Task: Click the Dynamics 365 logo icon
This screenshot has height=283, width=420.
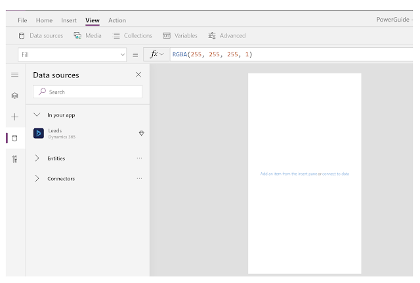Action: (39, 133)
